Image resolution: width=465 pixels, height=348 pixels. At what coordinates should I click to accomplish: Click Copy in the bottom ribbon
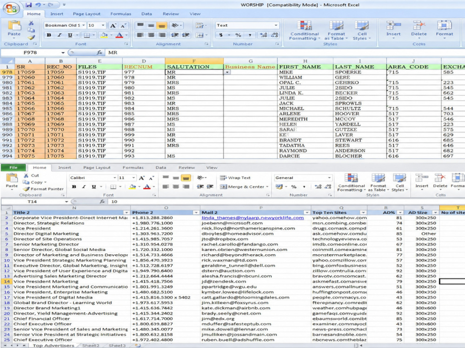[x=35, y=182]
